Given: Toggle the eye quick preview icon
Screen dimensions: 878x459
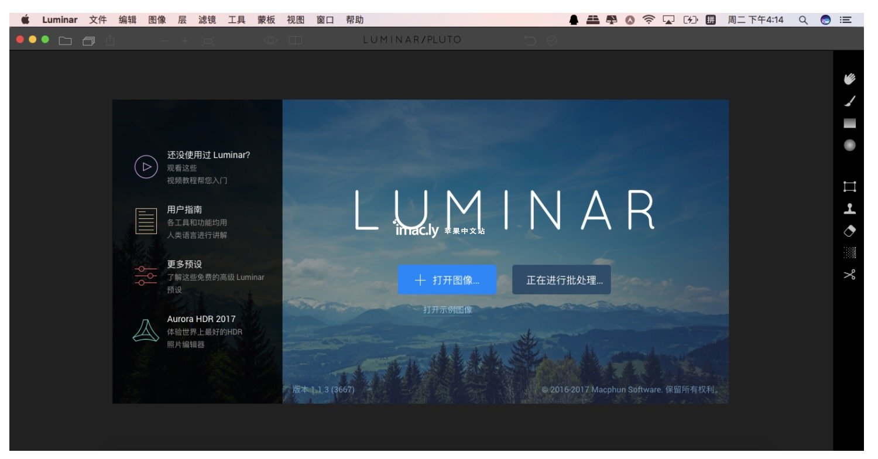Looking at the screenshot, I should point(270,40).
